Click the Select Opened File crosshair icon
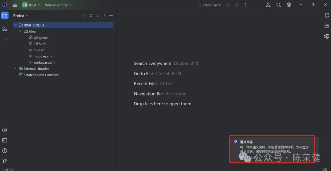331x171 pixels. point(84,16)
